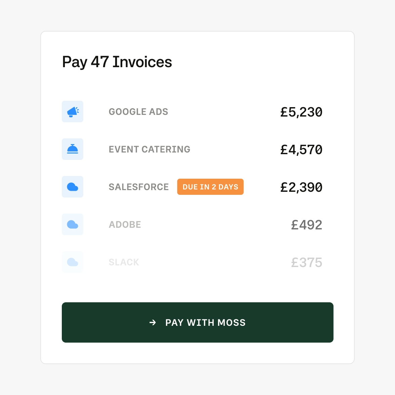Select the Slack invoice label
Viewport: 395px width, 395px height.
coord(124,262)
